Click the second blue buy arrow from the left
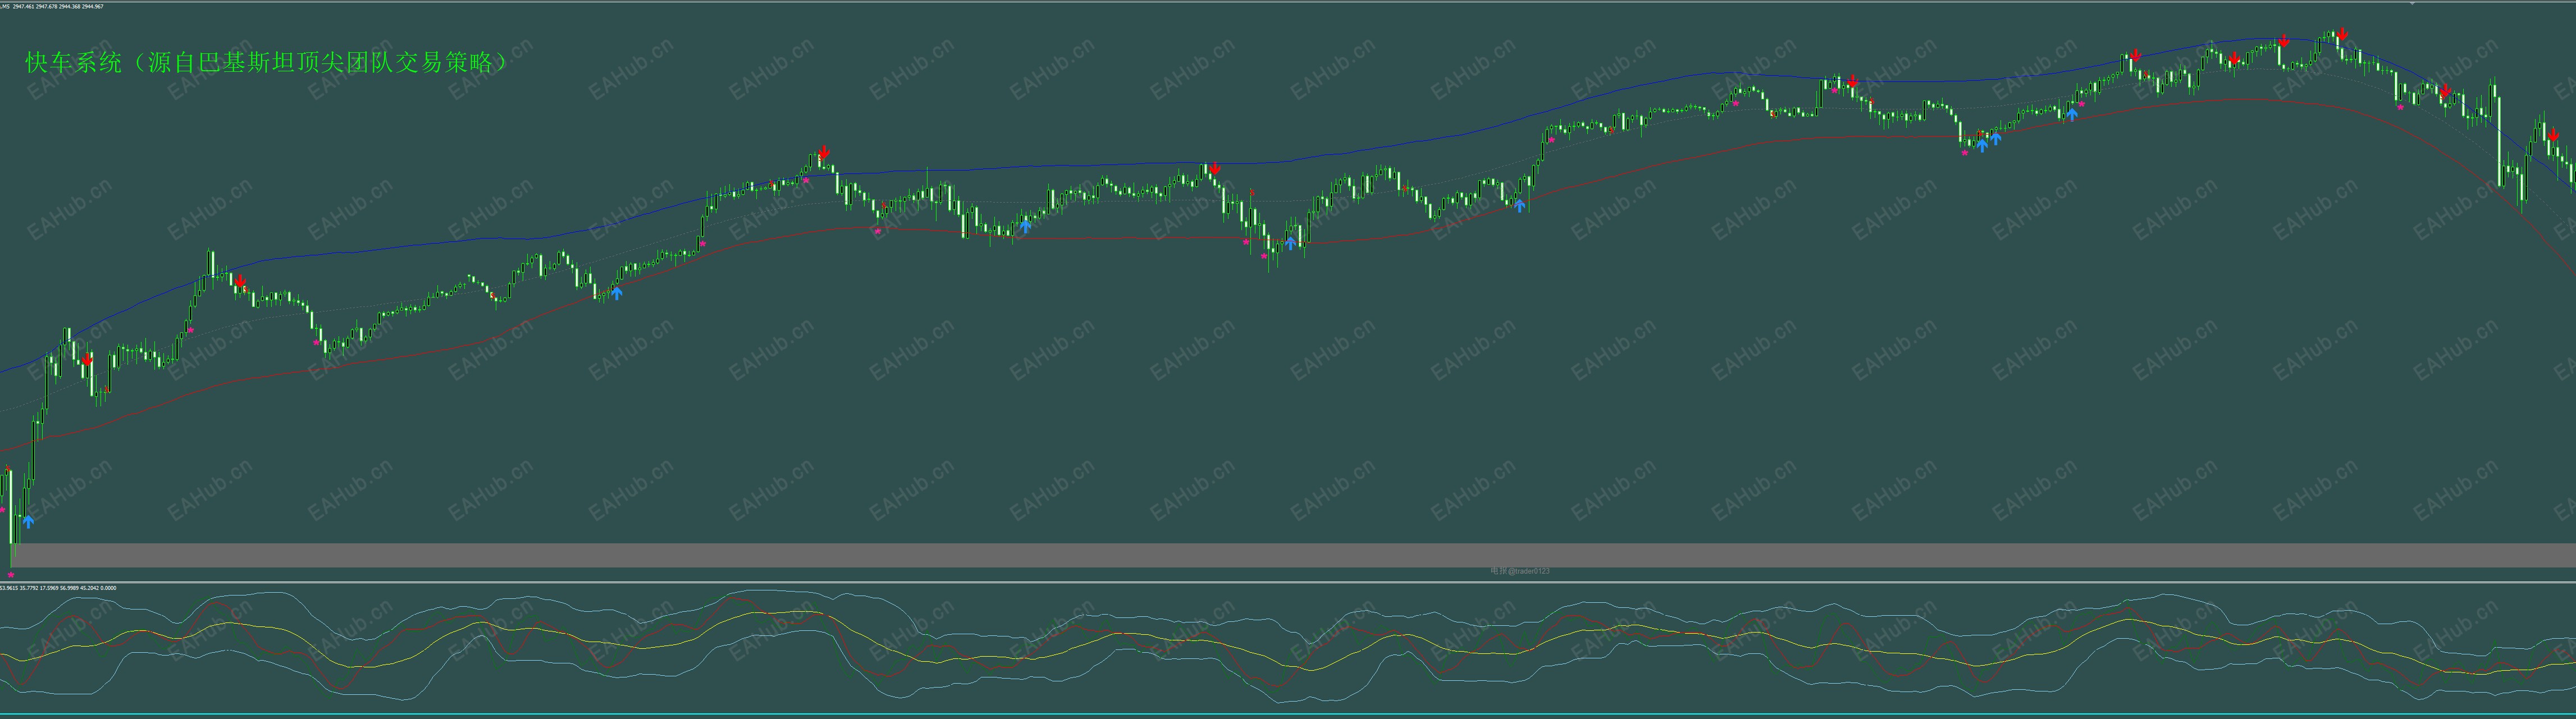 pyautogui.click(x=617, y=293)
